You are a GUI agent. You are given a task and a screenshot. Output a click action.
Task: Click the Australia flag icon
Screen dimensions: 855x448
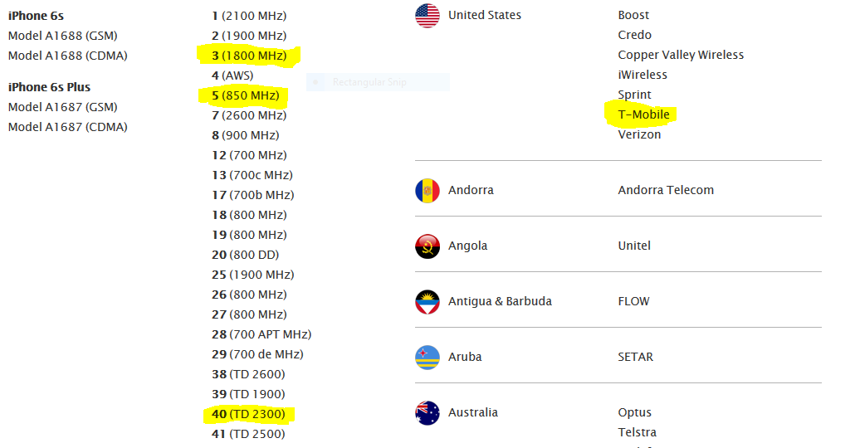(x=427, y=412)
